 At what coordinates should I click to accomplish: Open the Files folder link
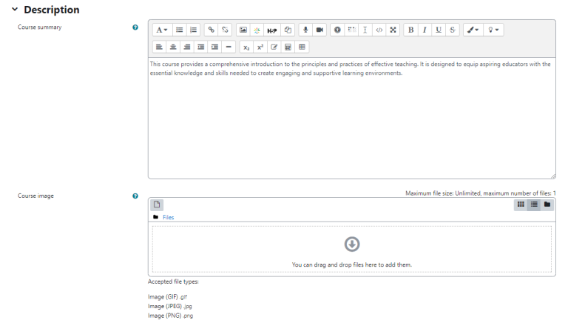coord(168,217)
